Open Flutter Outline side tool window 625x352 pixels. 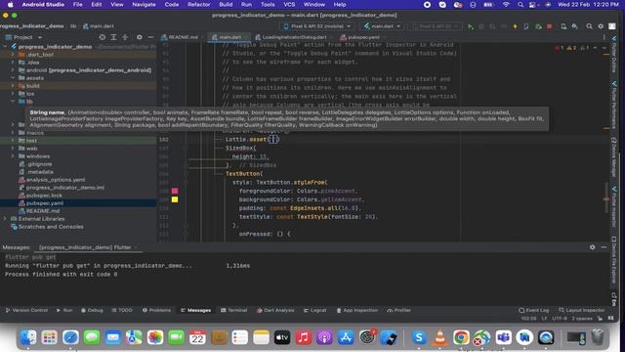point(614,55)
